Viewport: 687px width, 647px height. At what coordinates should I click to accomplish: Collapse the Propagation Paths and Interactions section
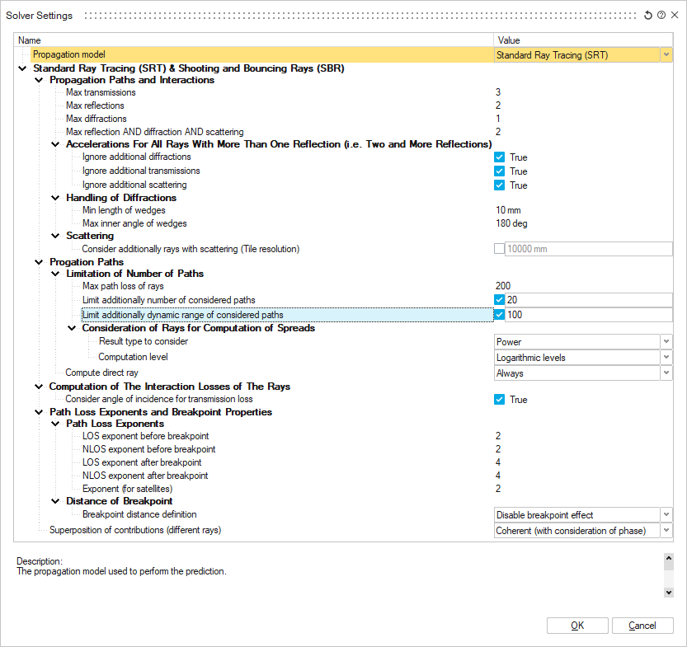tap(39, 81)
